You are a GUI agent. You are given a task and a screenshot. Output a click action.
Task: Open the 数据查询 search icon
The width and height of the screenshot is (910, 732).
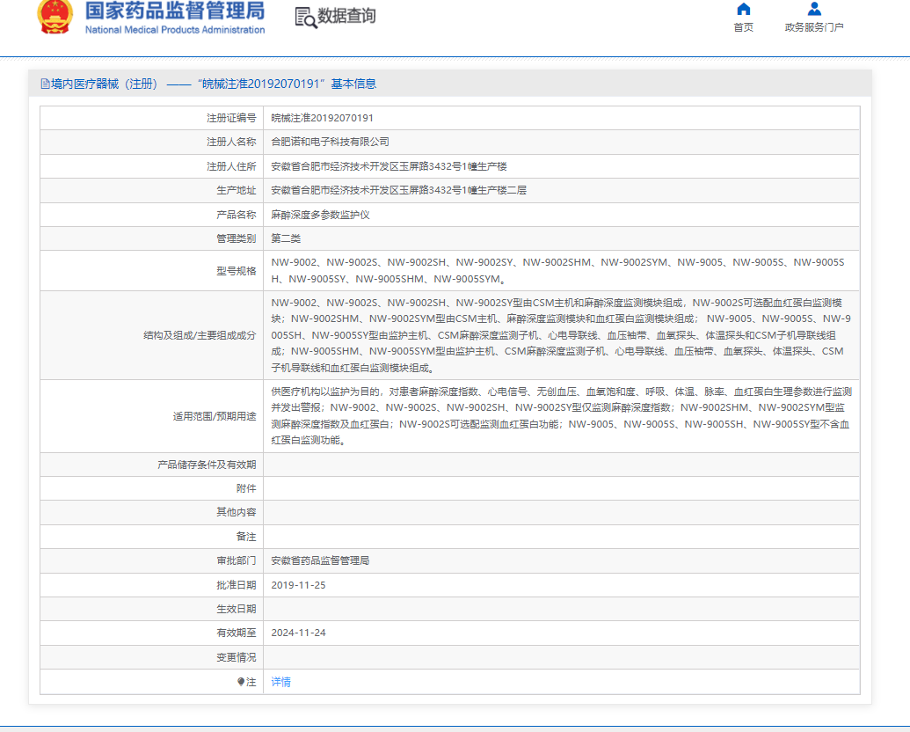[x=305, y=18]
